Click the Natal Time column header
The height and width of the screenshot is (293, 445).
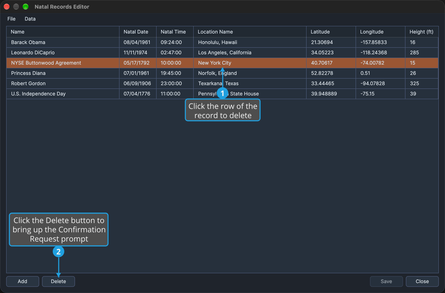pyautogui.click(x=175, y=32)
